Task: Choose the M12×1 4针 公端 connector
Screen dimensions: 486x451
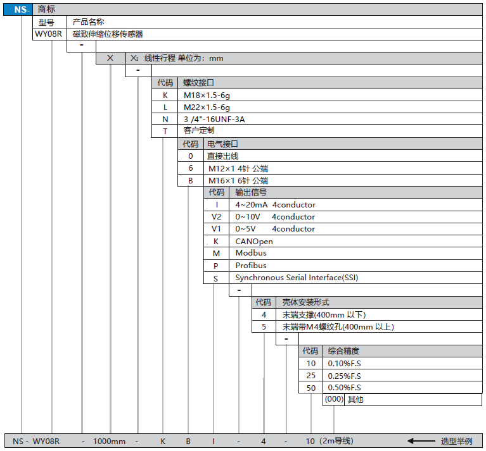Action: coord(238,168)
